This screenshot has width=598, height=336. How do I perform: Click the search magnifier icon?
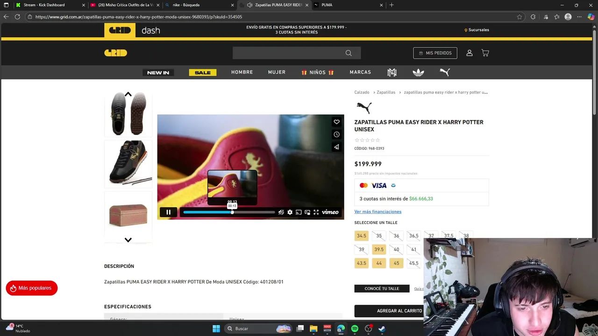point(349,53)
